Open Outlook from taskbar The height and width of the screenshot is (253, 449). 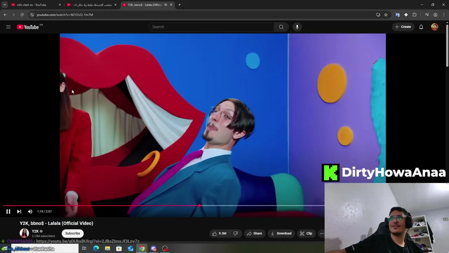pyautogui.click(x=130, y=248)
